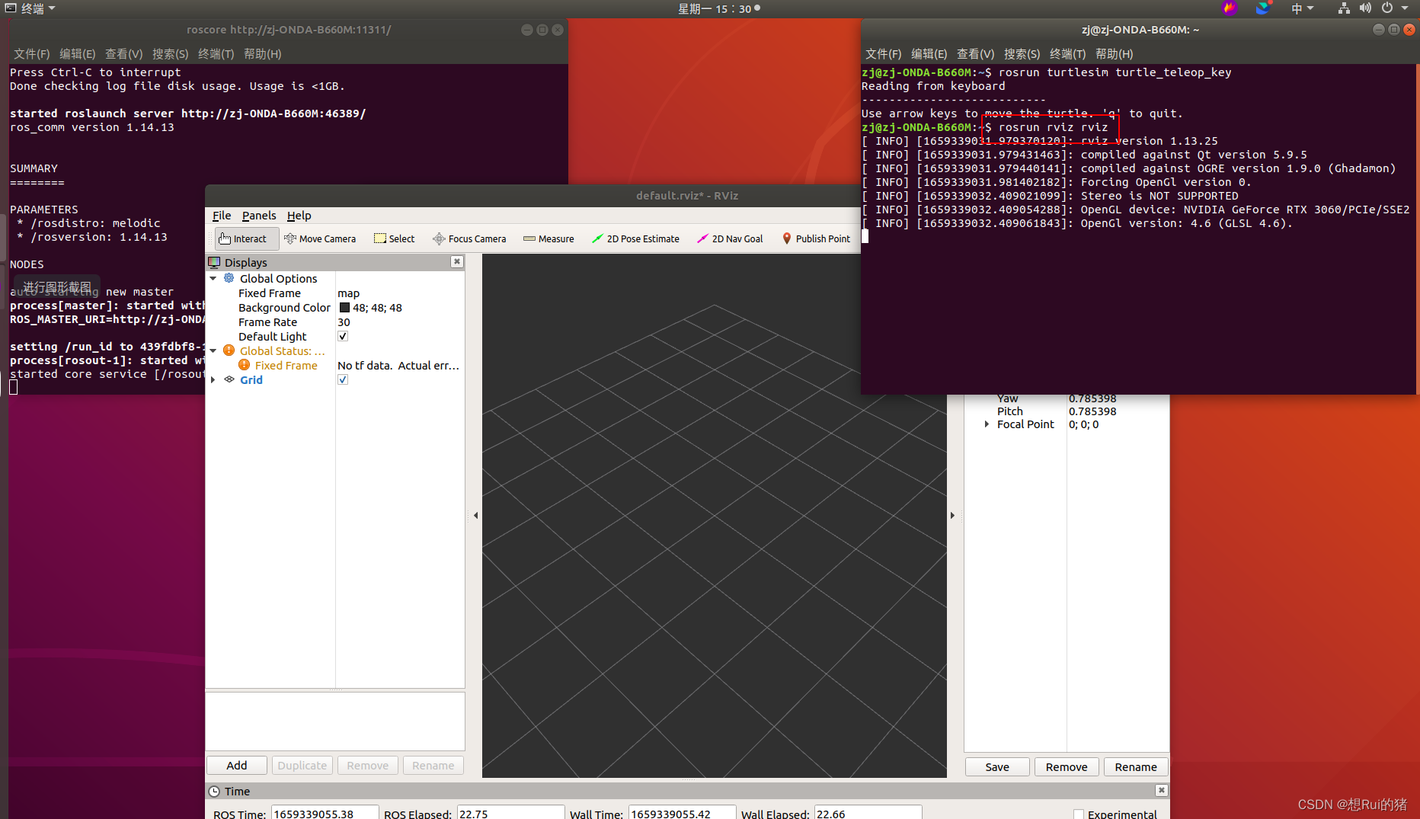Toggle the Grid display checkbox
The image size is (1420, 819).
(343, 379)
